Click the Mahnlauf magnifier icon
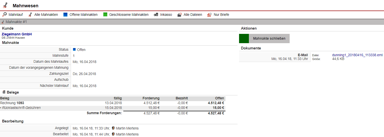The height and width of the screenshot is (137, 384). (5, 15)
